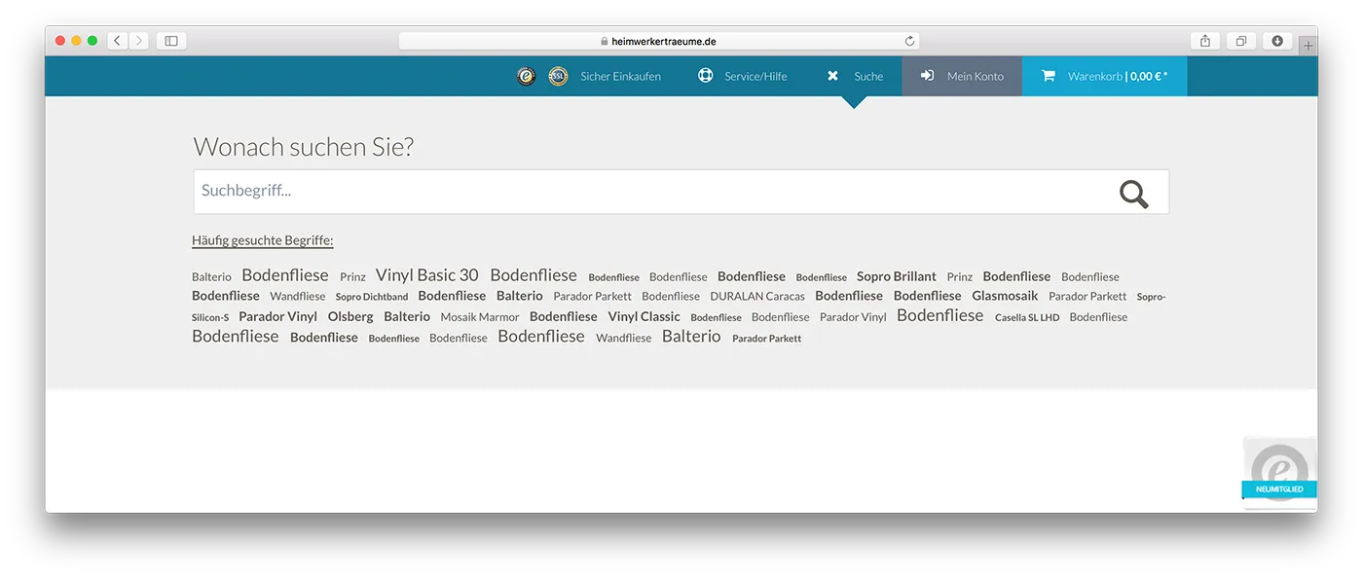Click the Olsberg tag

(x=350, y=316)
